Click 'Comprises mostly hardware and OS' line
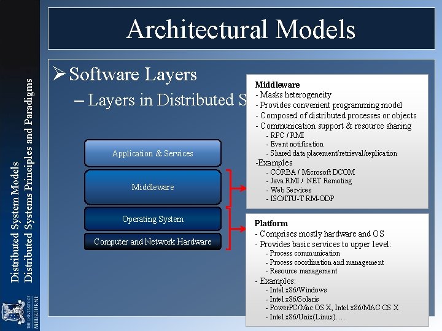The height and width of the screenshot is (331, 442). (x=319, y=234)
